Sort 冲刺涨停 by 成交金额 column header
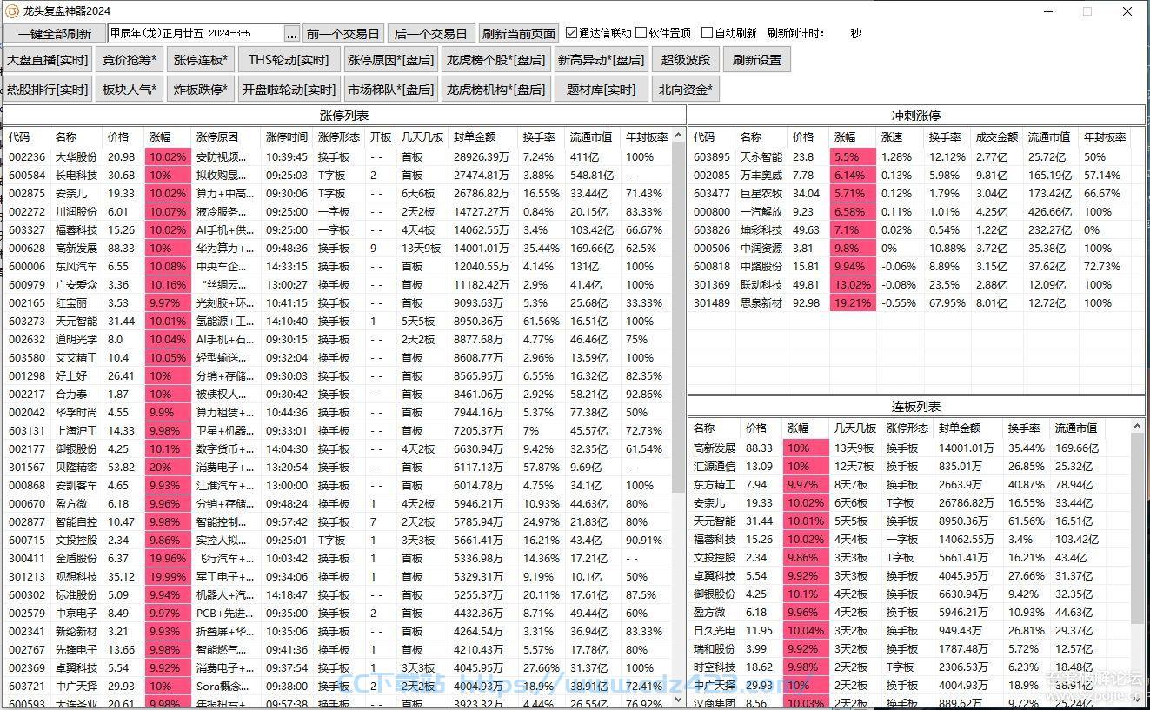The image size is (1150, 710). pos(996,137)
